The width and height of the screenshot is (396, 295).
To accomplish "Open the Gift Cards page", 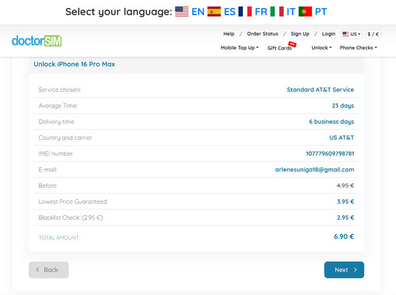I will click(280, 48).
